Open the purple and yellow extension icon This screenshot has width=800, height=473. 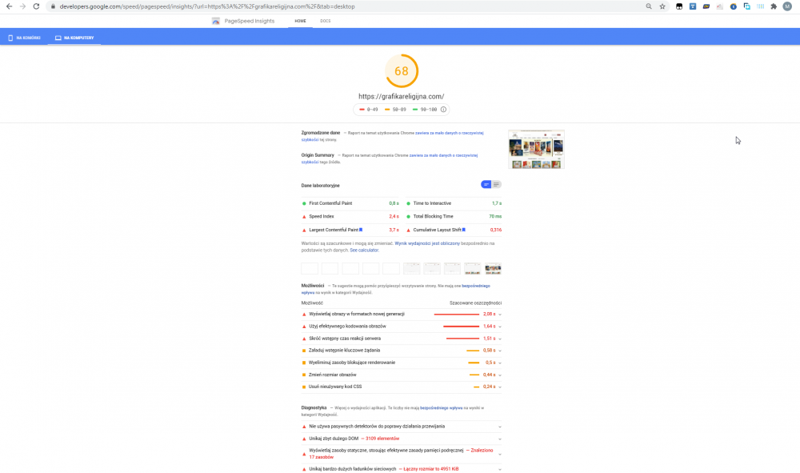pyautogui.click(x=706, y=6)
